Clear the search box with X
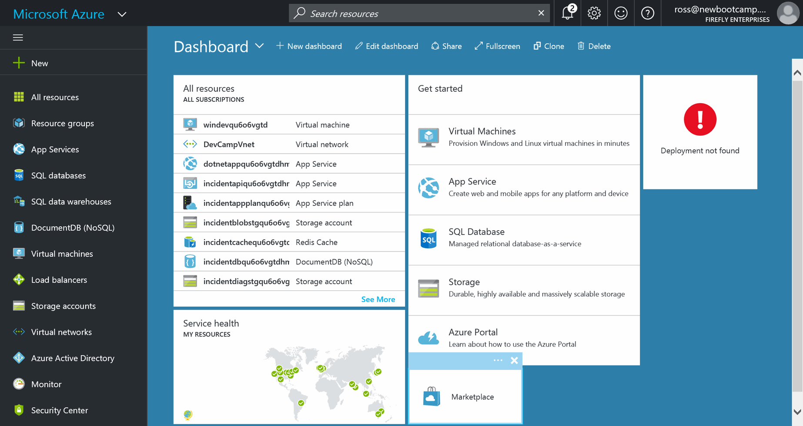Image resolution: width=803 pixels, height=426 pixels. coord(541,13)
